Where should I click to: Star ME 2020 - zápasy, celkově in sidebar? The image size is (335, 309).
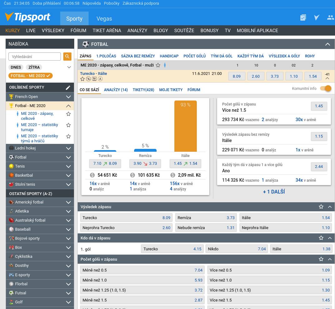68,114
